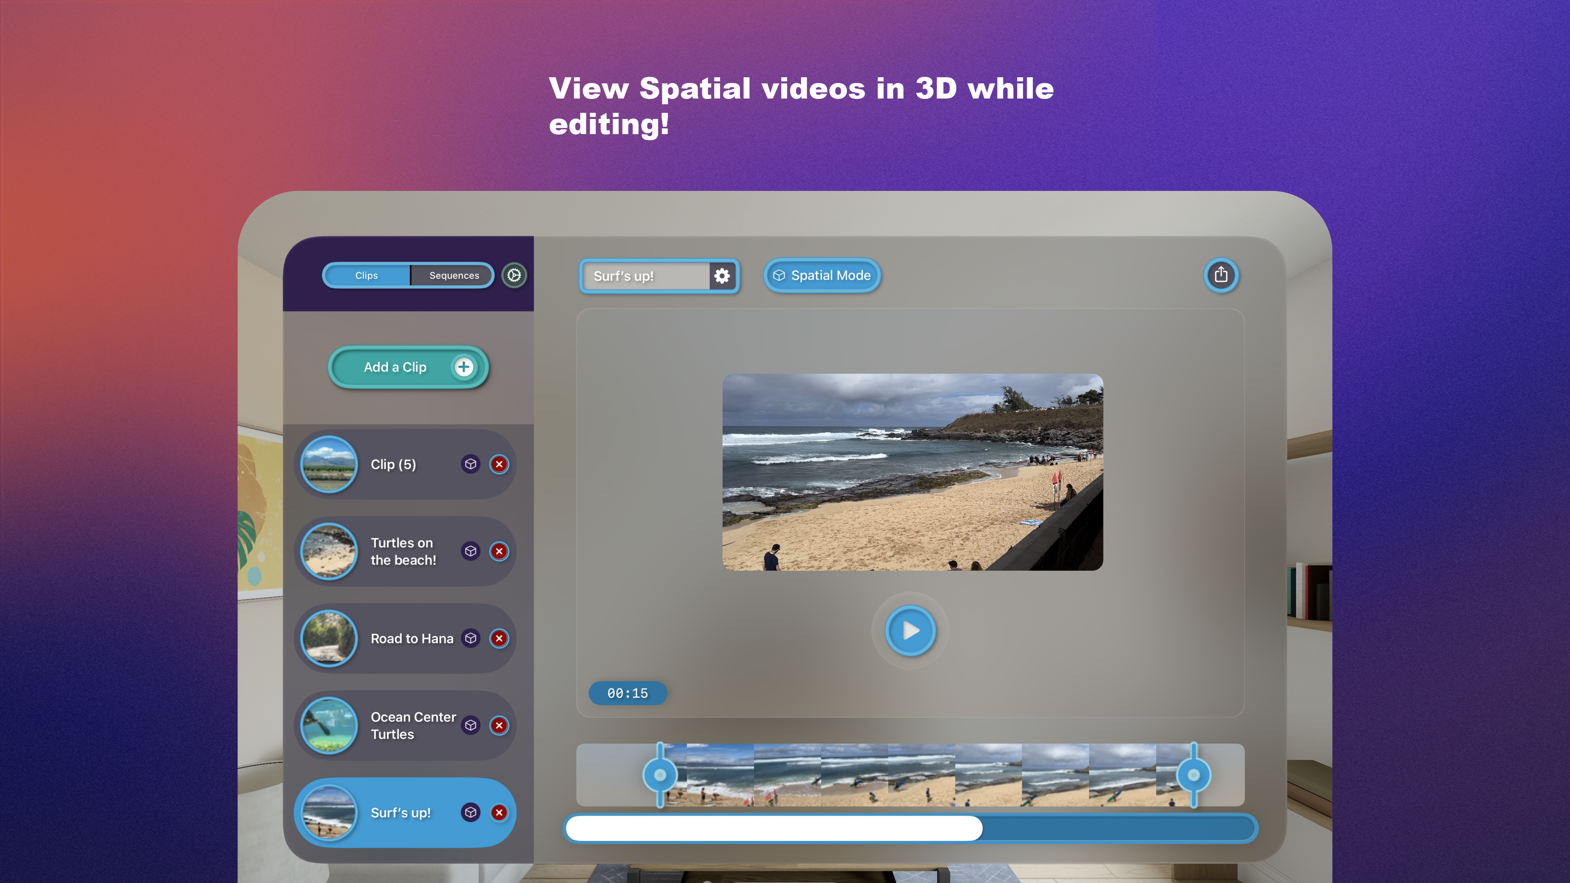Delete the Surf's up! clip
Viewport: 1570px width, 883px height.
tap(499, 813)
